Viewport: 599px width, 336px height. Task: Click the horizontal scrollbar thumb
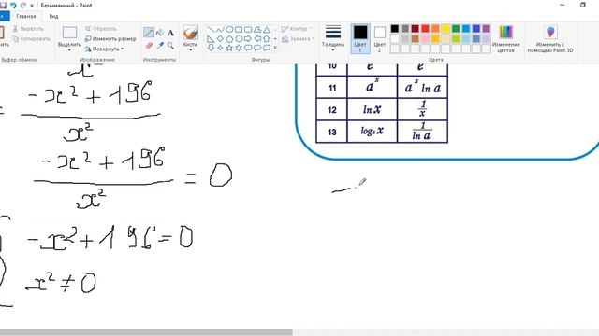coord(146,332)
